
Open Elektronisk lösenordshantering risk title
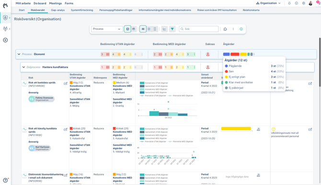46,176
